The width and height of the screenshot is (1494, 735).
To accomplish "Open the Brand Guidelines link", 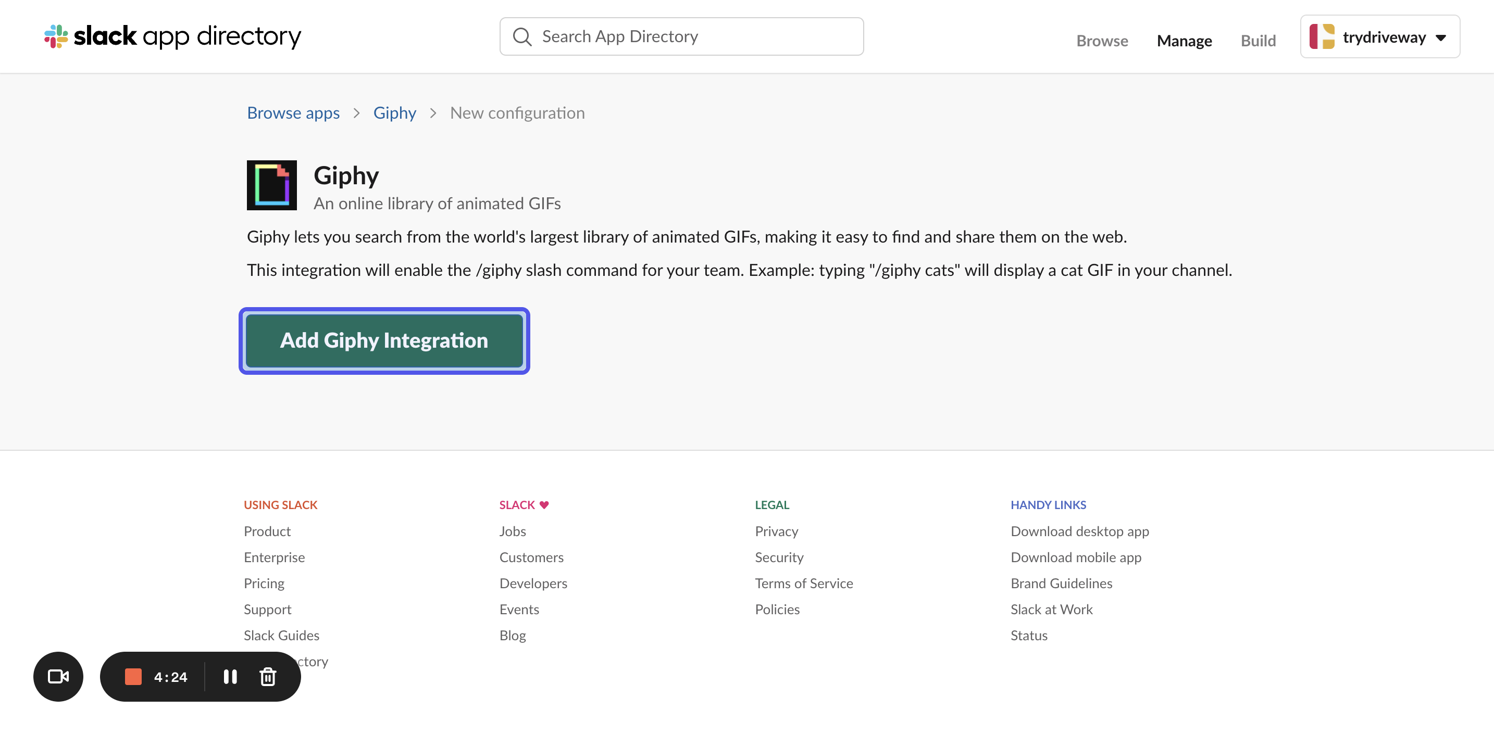I will pos(1061,583).
